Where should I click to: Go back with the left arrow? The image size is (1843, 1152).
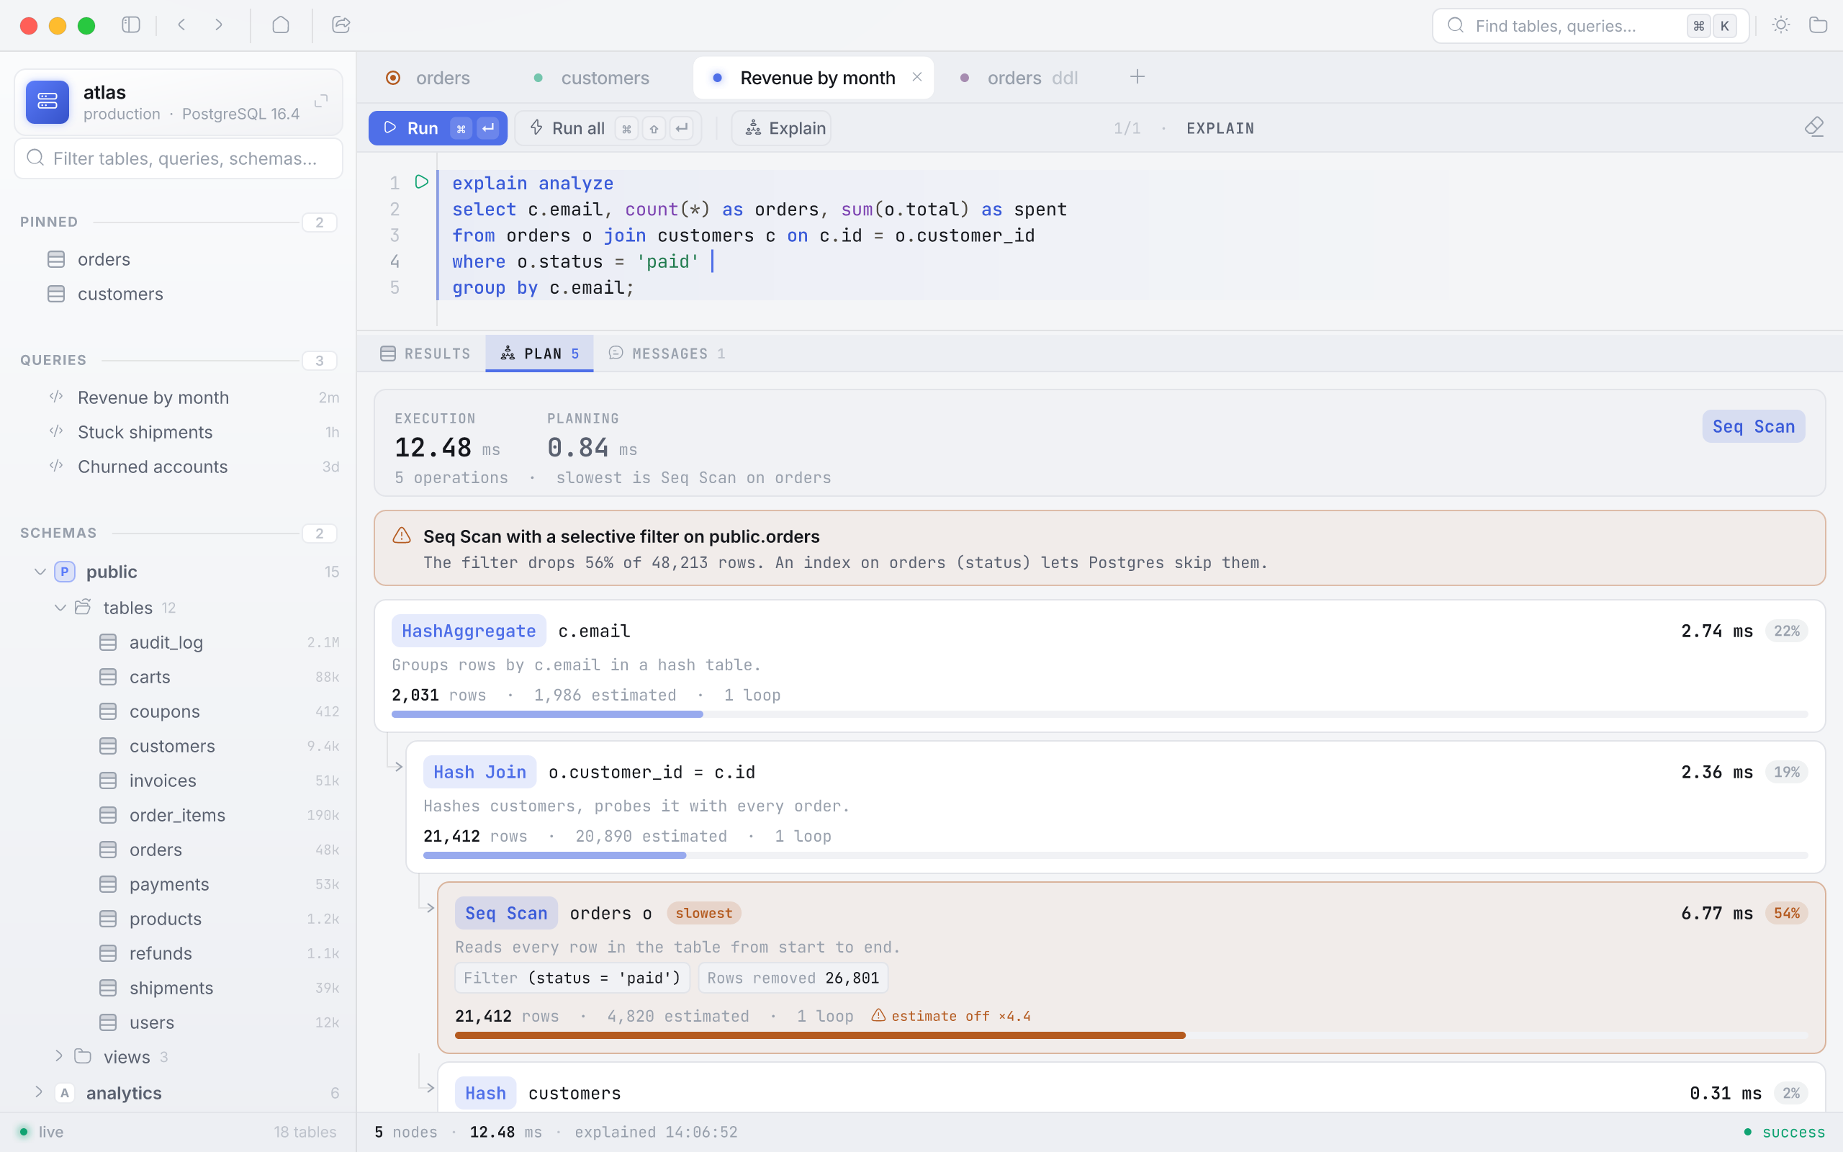click(182, 25)
